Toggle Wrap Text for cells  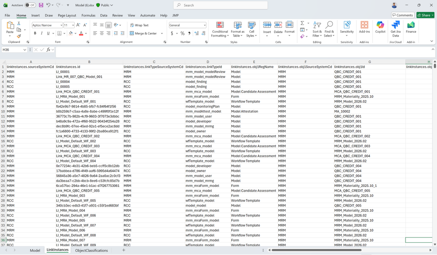coord(139,25)
